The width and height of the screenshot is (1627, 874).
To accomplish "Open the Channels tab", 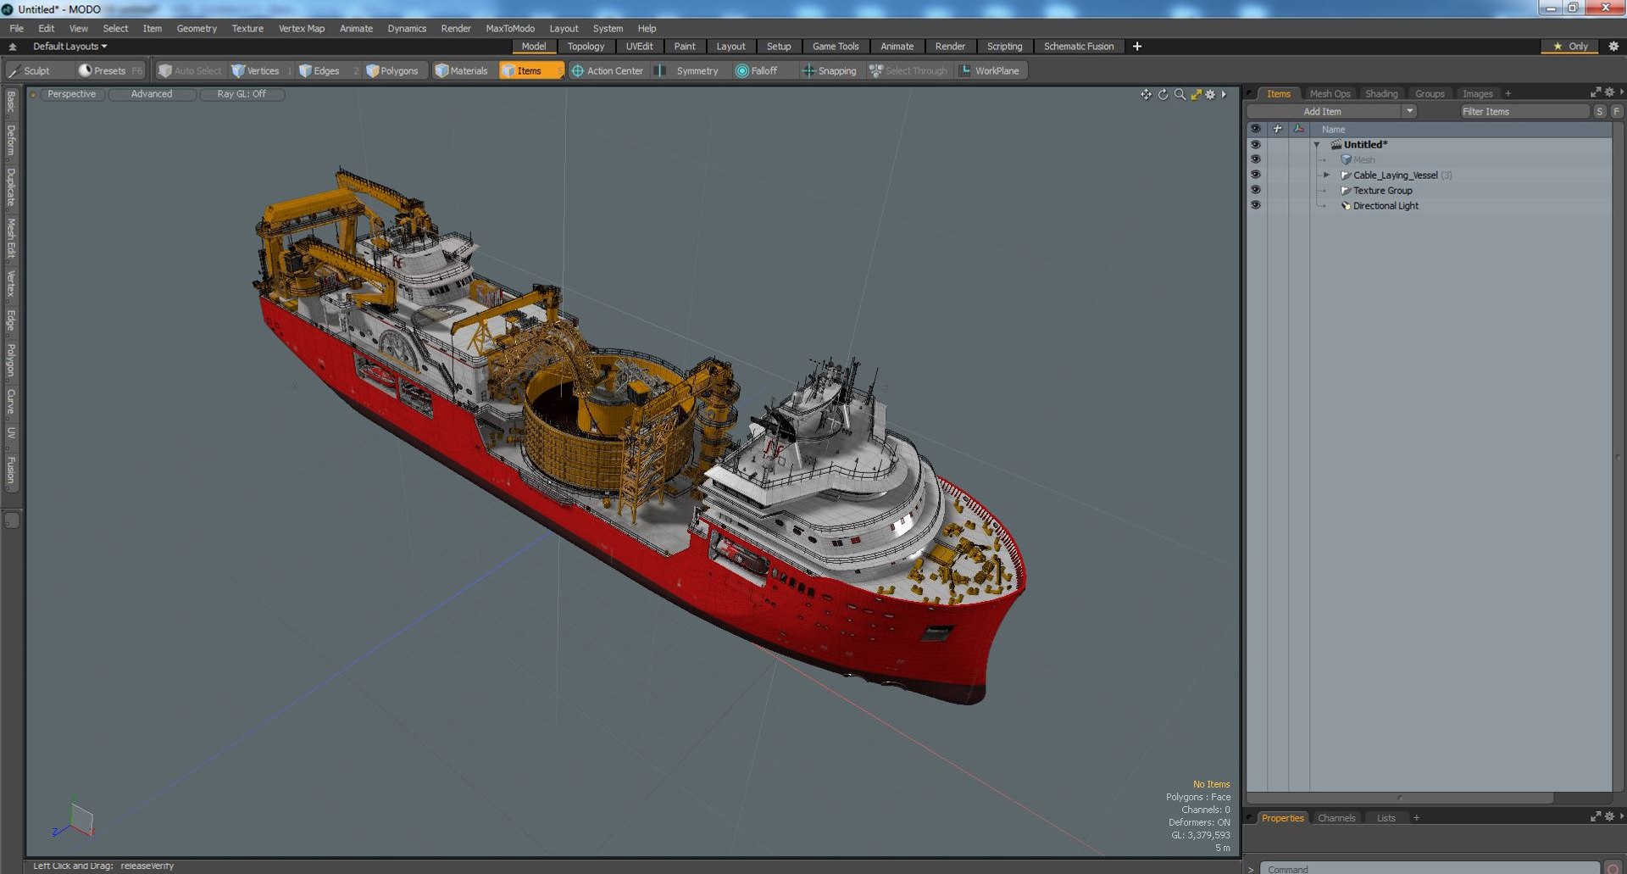I will pyautogui.click(x=1336, y=818).
